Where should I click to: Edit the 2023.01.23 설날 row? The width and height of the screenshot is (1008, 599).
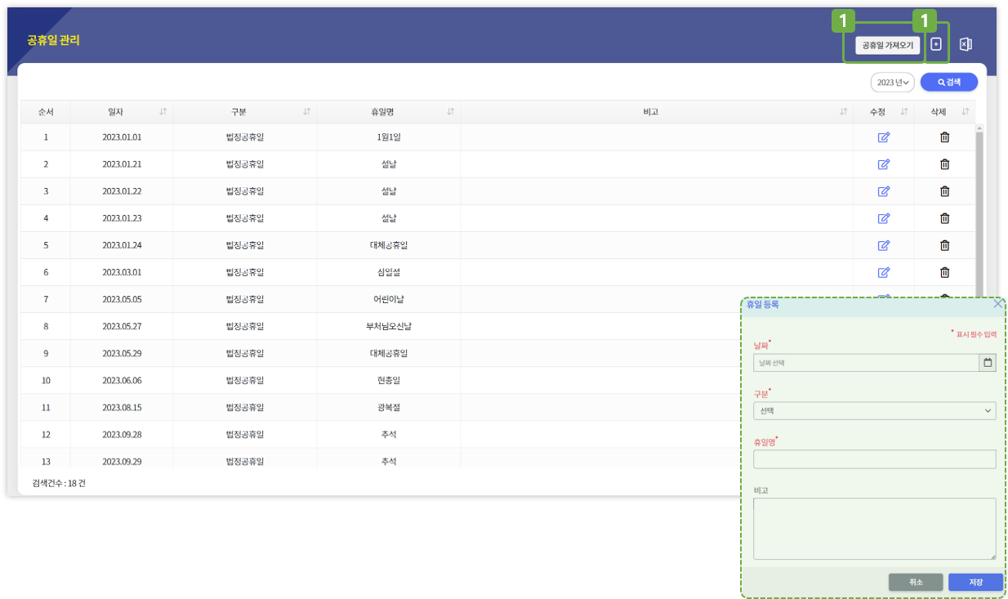point(883,218)
